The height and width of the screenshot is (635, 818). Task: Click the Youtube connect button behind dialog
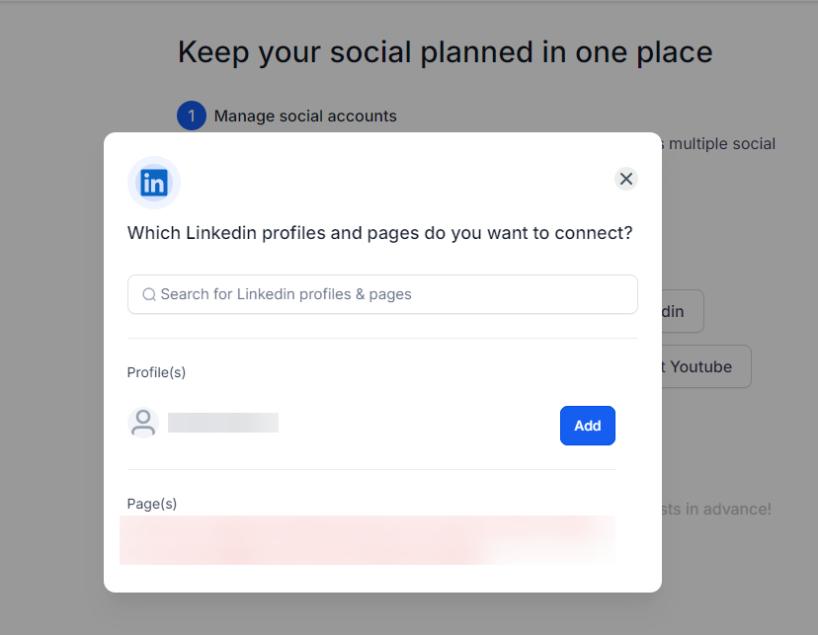coord(705,366)
